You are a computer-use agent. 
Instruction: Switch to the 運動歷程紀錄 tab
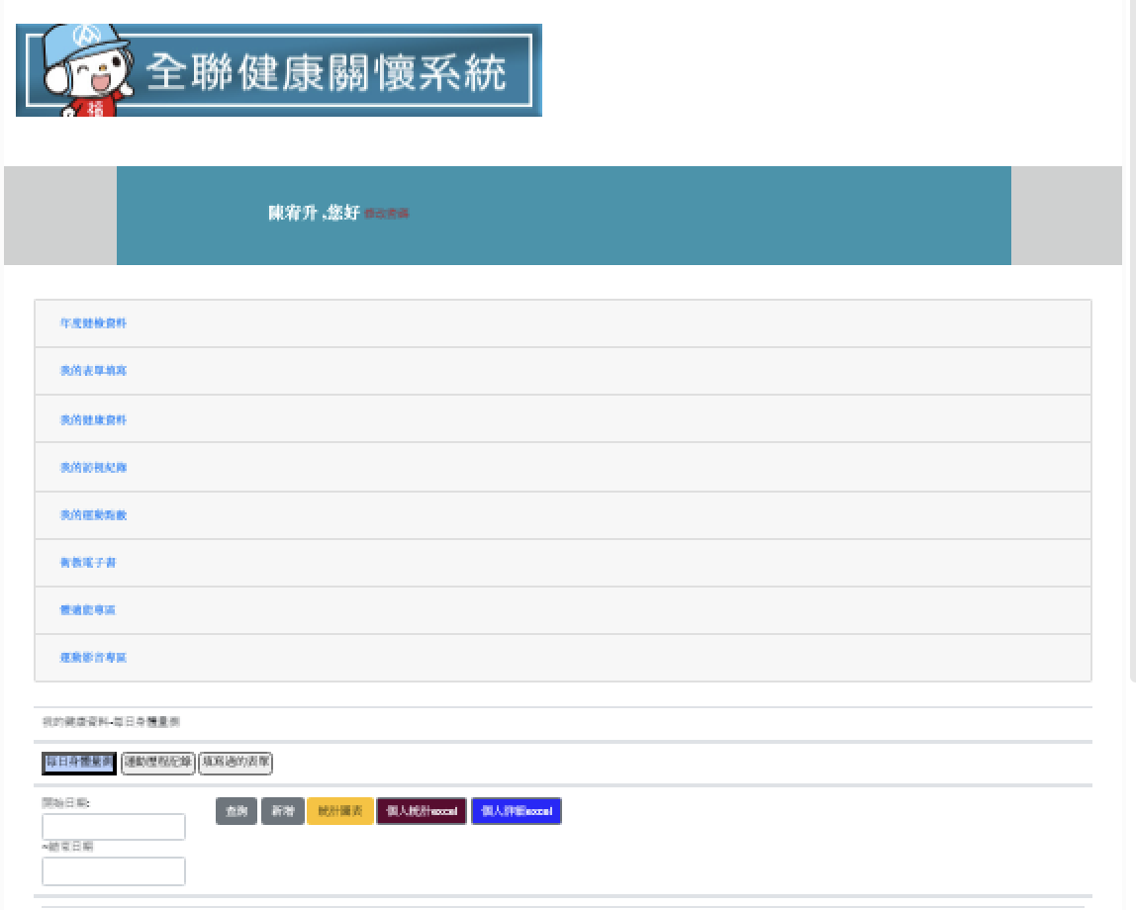pos(158,763)
